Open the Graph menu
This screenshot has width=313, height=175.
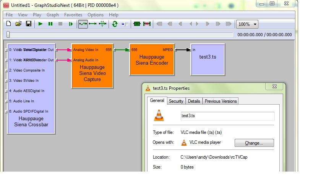point(53,15)
